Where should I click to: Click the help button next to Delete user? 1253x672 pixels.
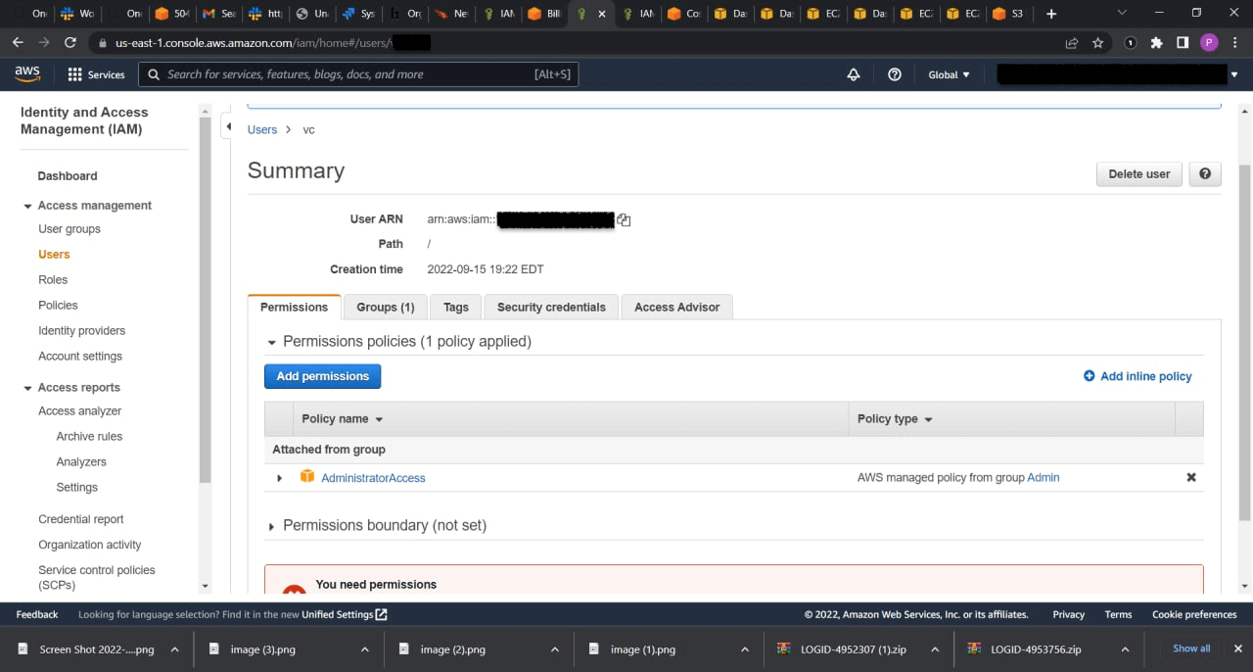tap(1205, 174)
